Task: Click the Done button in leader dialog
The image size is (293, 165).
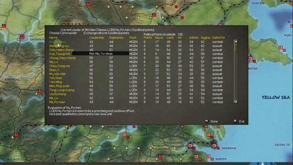Action: pos(214,121)
